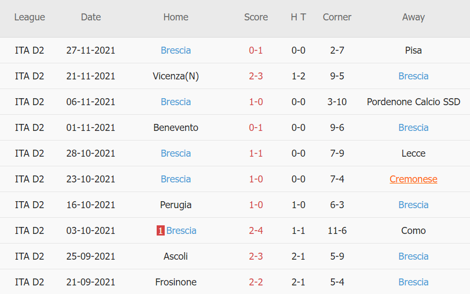Viewport: 470px width, 294px height.
Task: Click the Frosinone home team name
Action: 175,282
